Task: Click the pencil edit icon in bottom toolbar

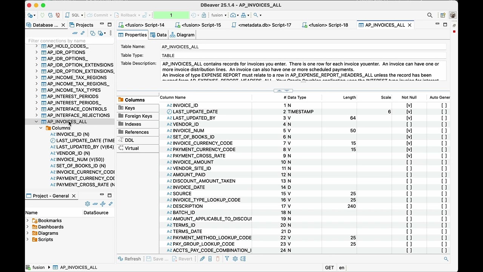Action: tap(202, 259)
